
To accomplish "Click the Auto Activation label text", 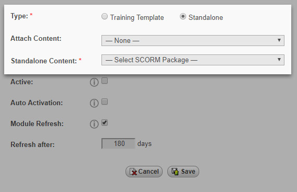I will (x=37, y=103).
